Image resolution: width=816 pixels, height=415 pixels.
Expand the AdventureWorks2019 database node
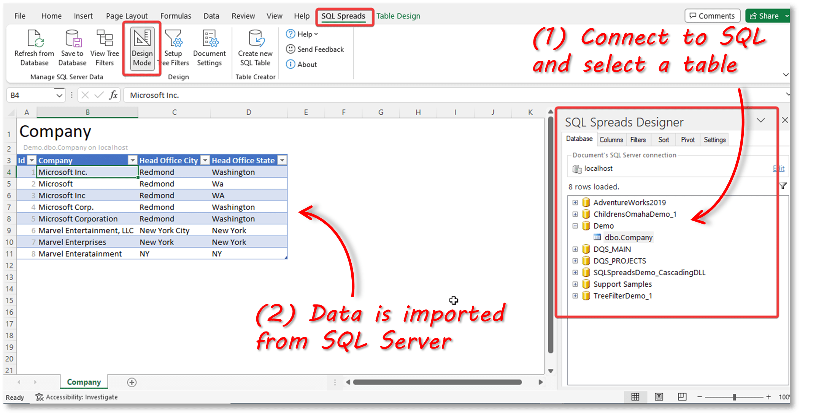575,202
